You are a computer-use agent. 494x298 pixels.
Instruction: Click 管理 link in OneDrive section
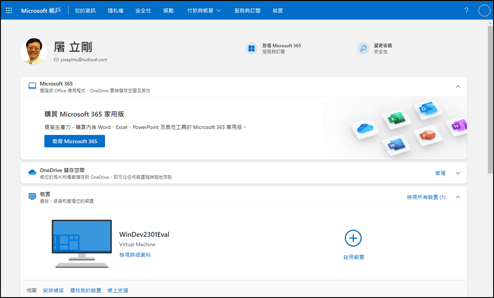(440, 173)
